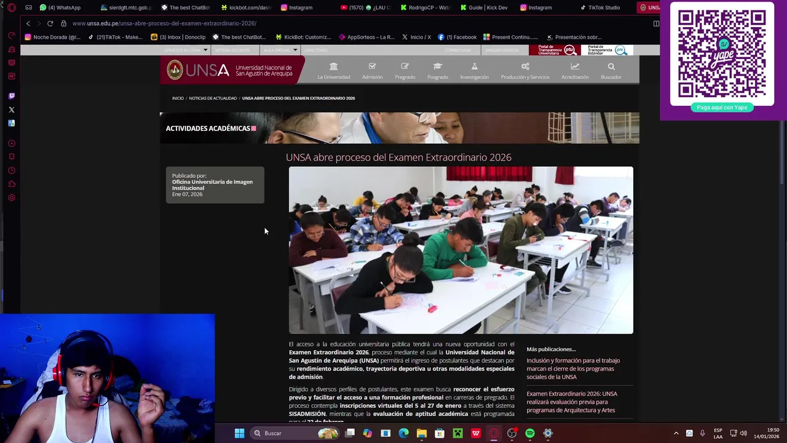Open Examen Extraordinario 2026 evaluación previa link

tap(572, 402)
